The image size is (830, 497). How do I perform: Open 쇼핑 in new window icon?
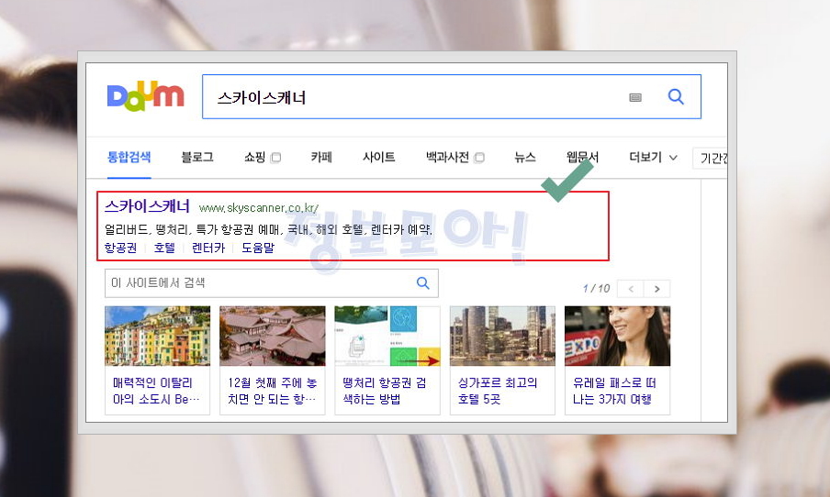pyautogui.click(x=275, y=158)
